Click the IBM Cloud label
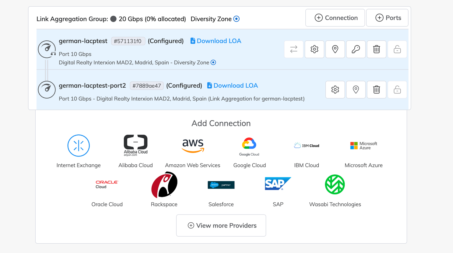Image resolution: width=453 pixels, height=253 pixels. [307, 165]
